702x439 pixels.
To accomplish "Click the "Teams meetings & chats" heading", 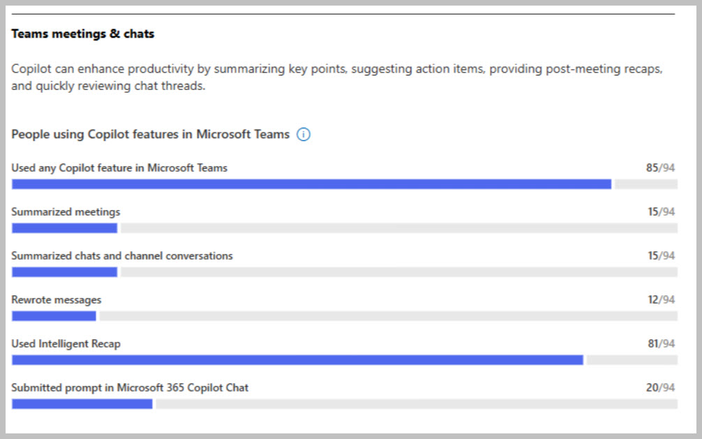I will (83, 34).
